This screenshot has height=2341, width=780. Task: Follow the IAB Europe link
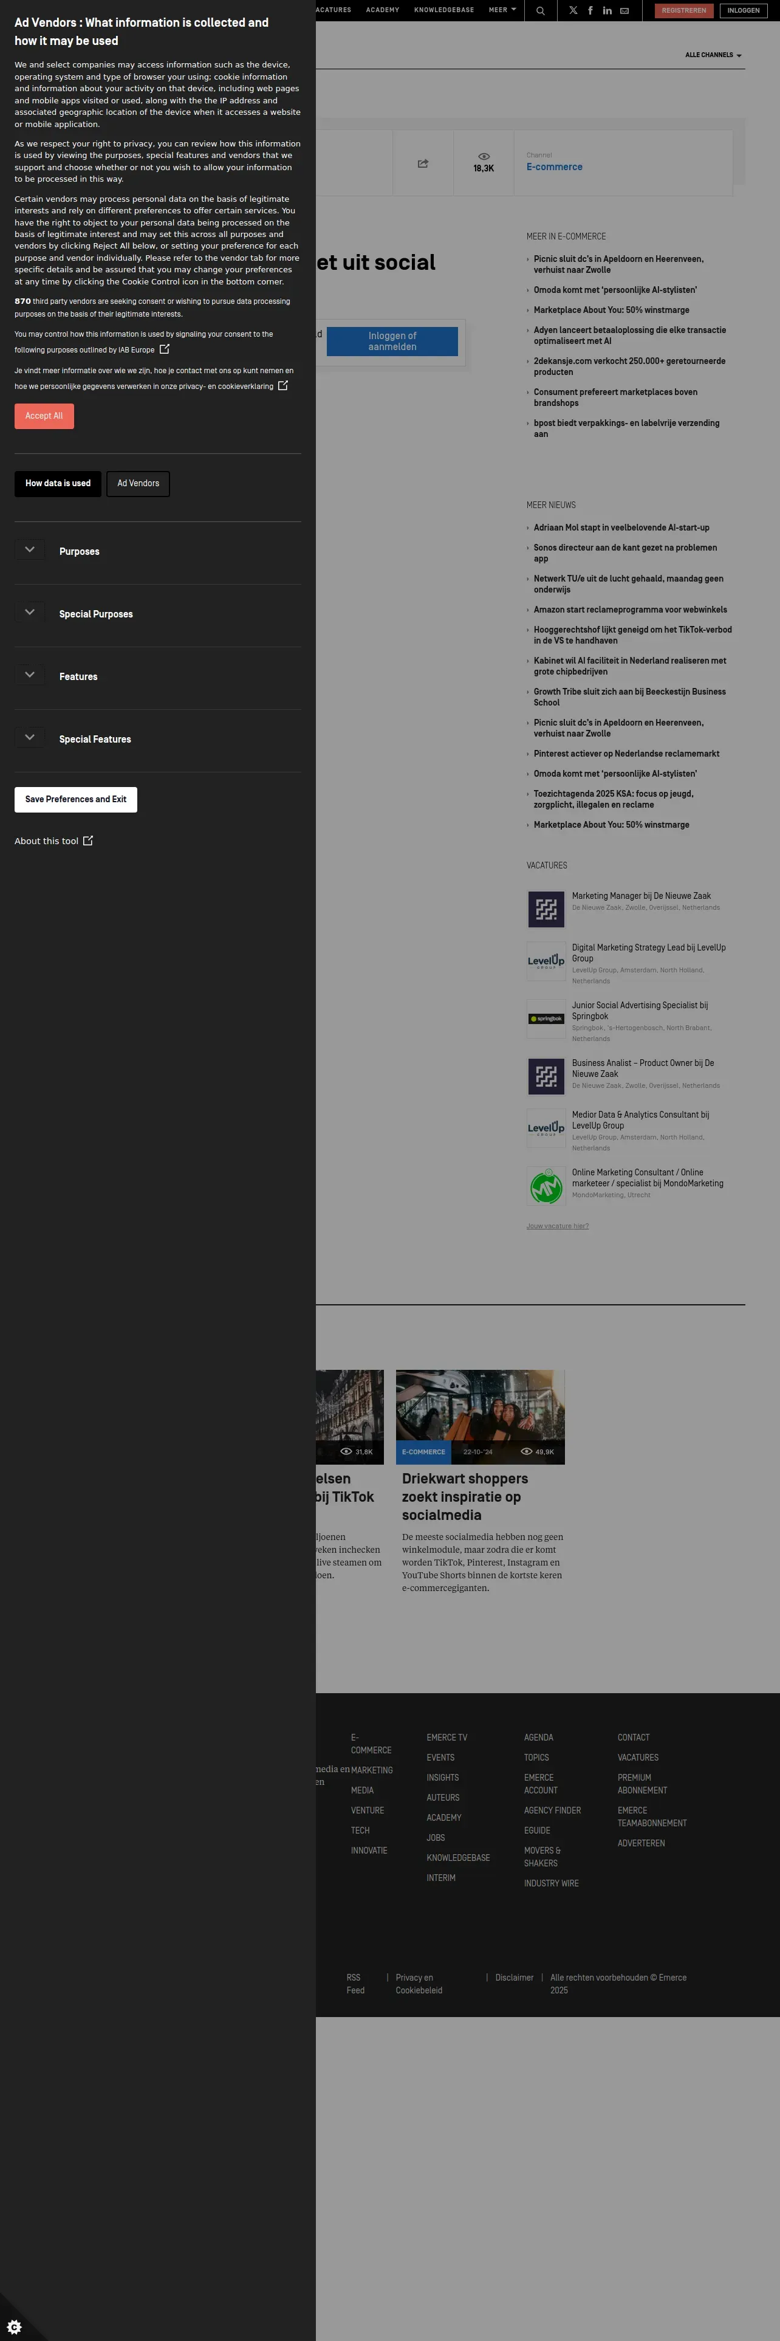pyautogui.click(x=136, y=350)
